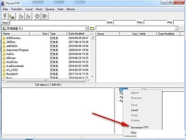The image size is (186, 140).
Task: Click the remote folder browse icon
Action: pos(182,28)
